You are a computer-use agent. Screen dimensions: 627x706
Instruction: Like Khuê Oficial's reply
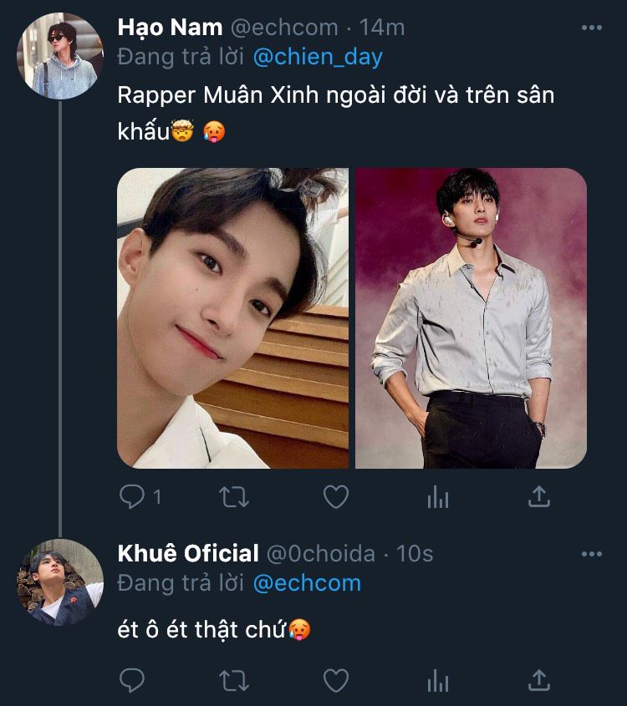[335, 680]
